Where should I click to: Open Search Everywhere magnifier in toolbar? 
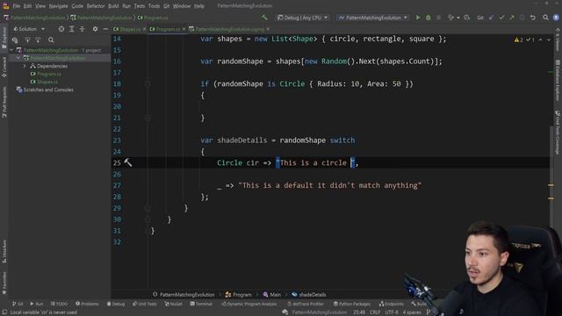click(x=545, y=18)
